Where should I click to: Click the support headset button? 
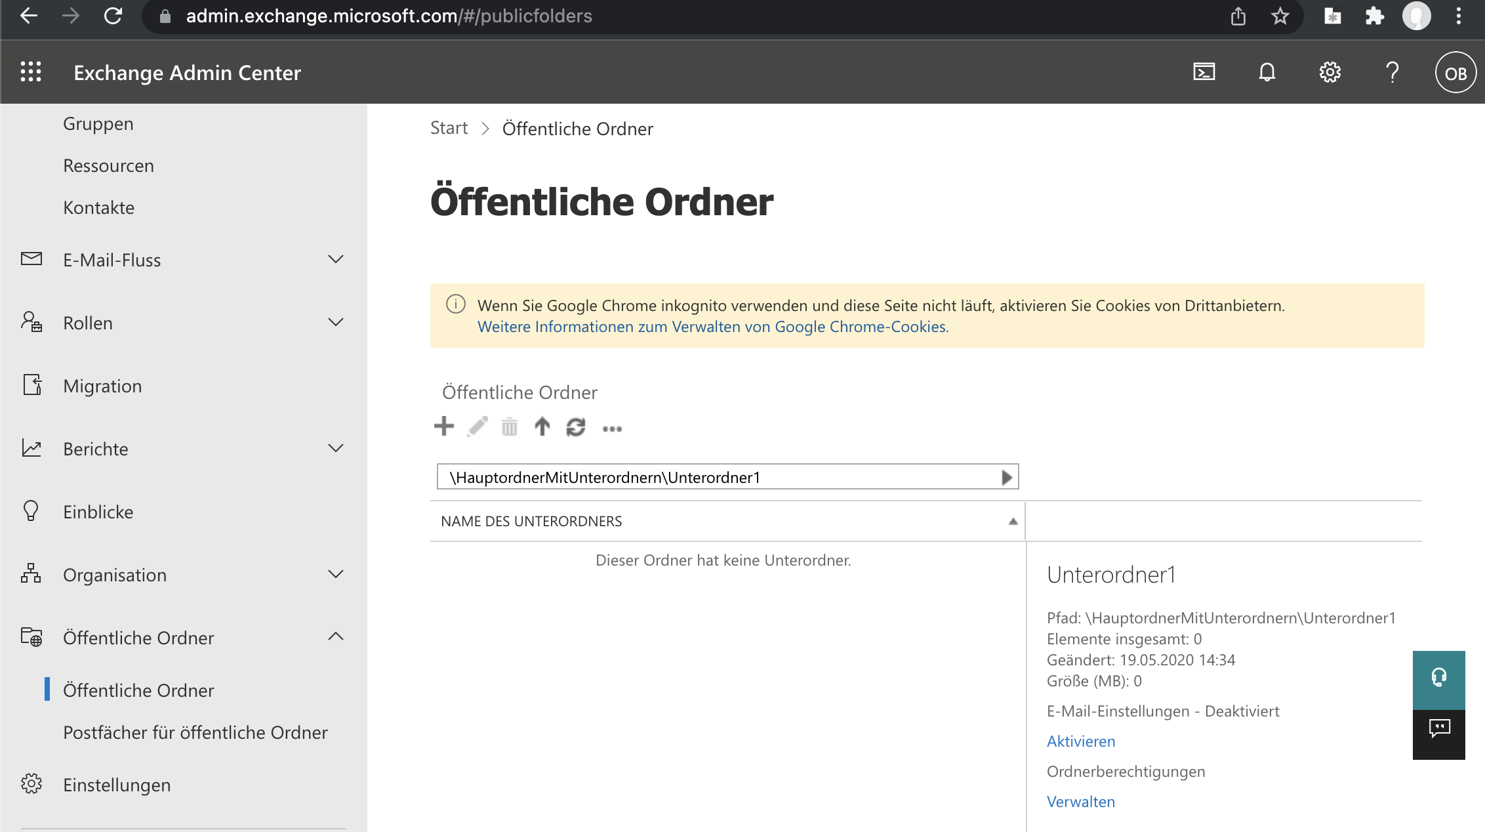1438,678
